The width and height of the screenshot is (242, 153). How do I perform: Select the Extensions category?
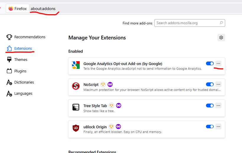pyautogui.click(x=19, y=48)
